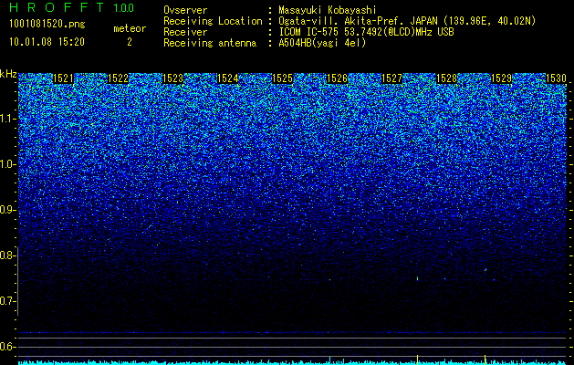
Task: Click the Ogata-vill. Akita-Pref. location text
Action: [x=407, y=21]
